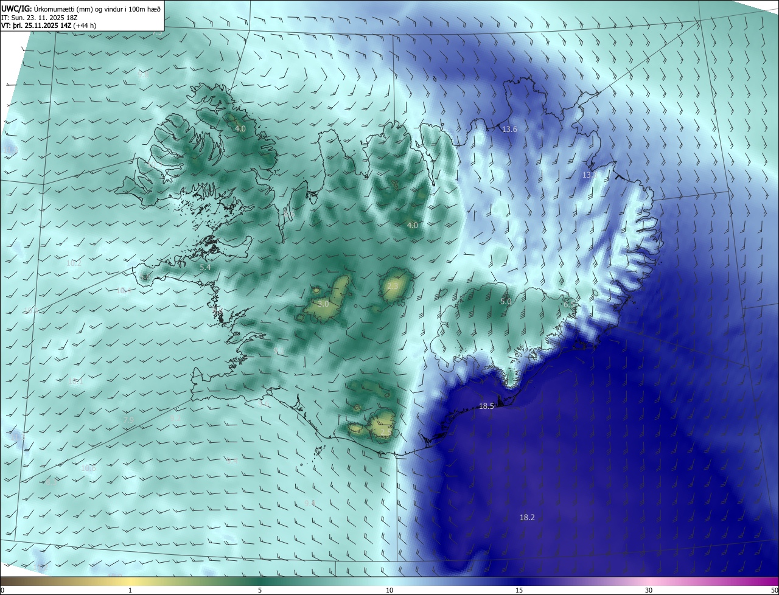Screen dimensions: 779x595
Task: Select the 'VT: þri. 25.11.2025 14Z (+44 h)' line
Action: click(x=49, y=26)
